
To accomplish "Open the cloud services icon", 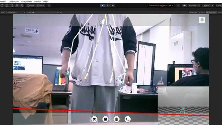I will 184,6.
